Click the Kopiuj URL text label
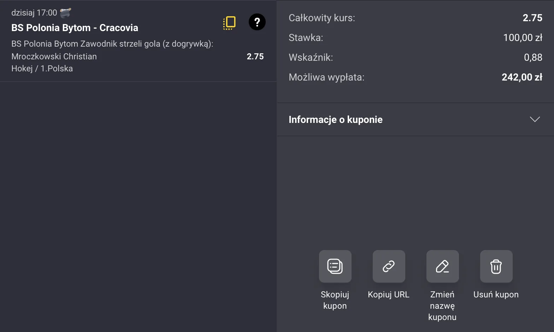 388,295
